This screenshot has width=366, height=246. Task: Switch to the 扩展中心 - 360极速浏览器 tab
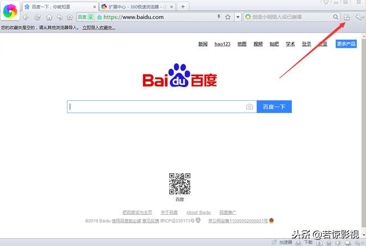coord(137,7)
